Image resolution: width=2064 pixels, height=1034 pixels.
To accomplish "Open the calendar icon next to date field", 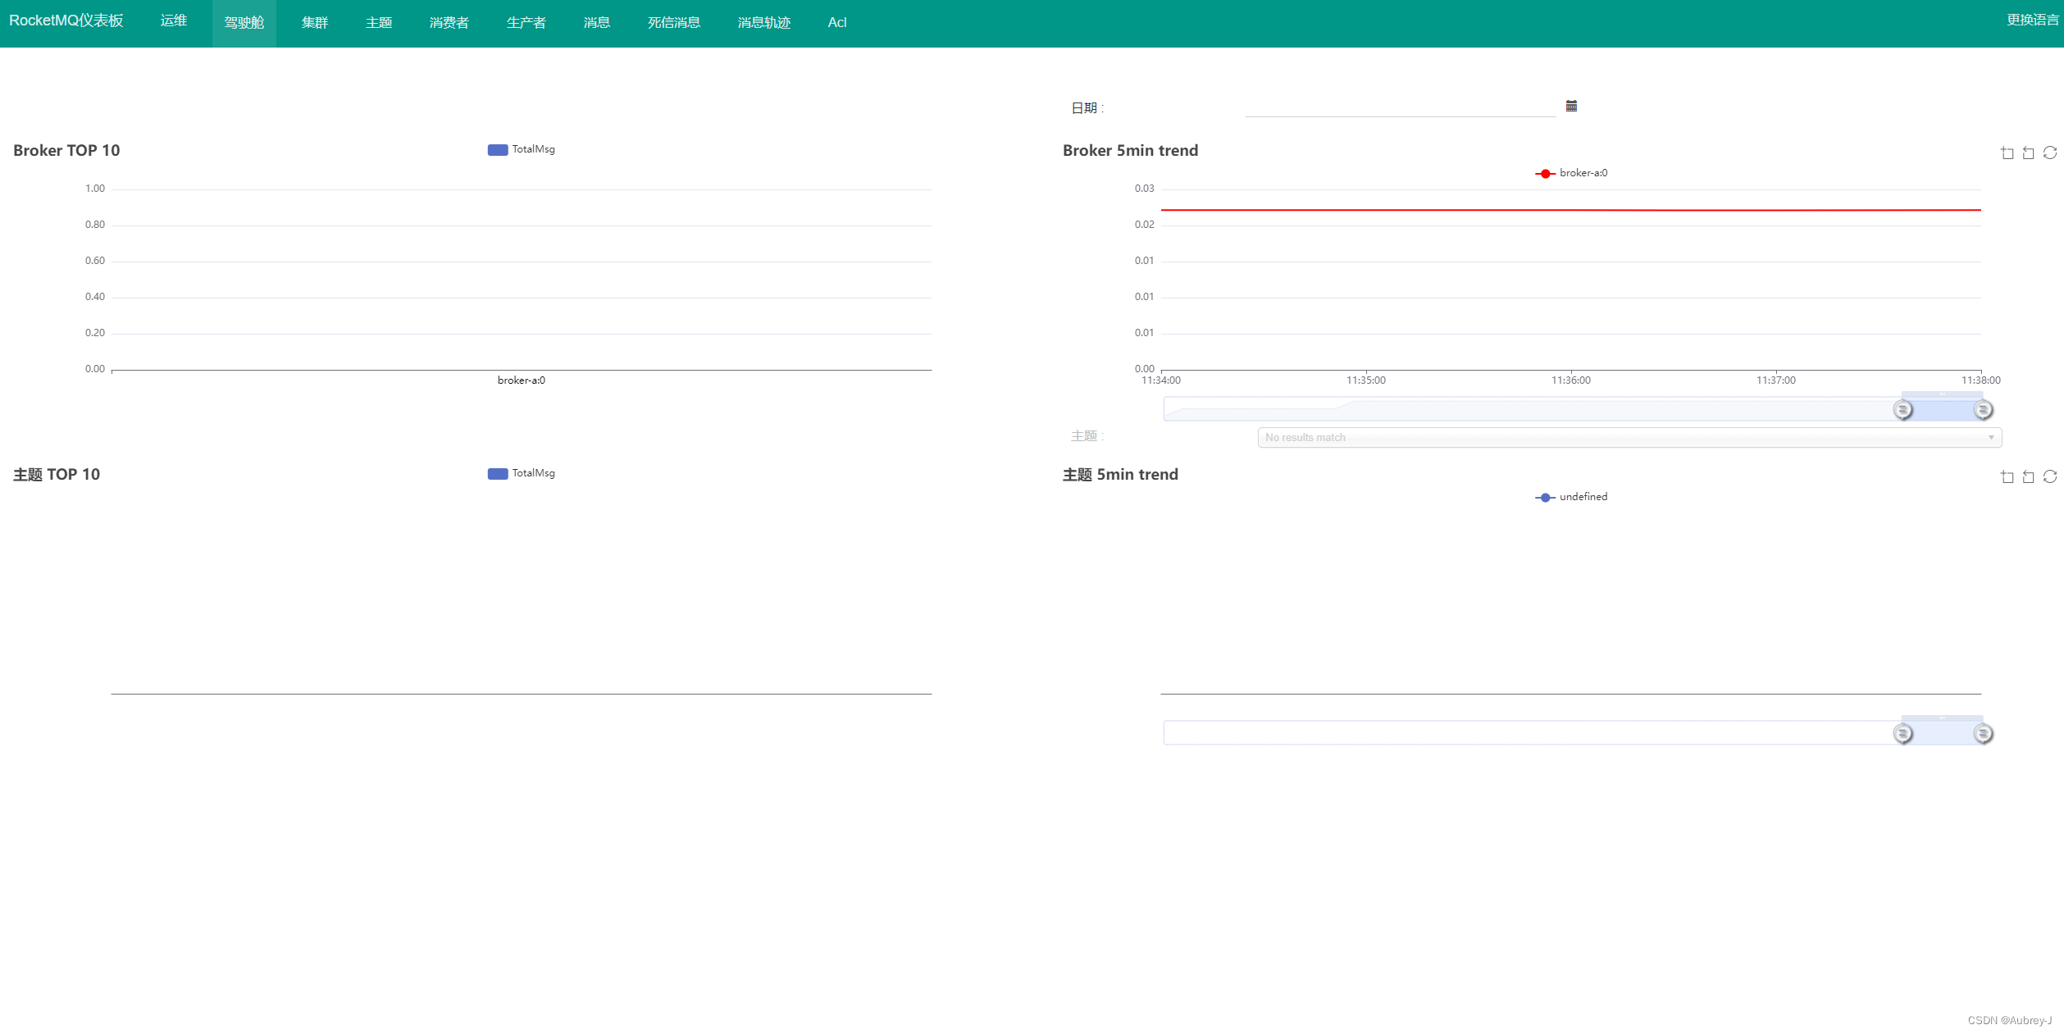I will pyautogui.click(x=1570, y=106).
